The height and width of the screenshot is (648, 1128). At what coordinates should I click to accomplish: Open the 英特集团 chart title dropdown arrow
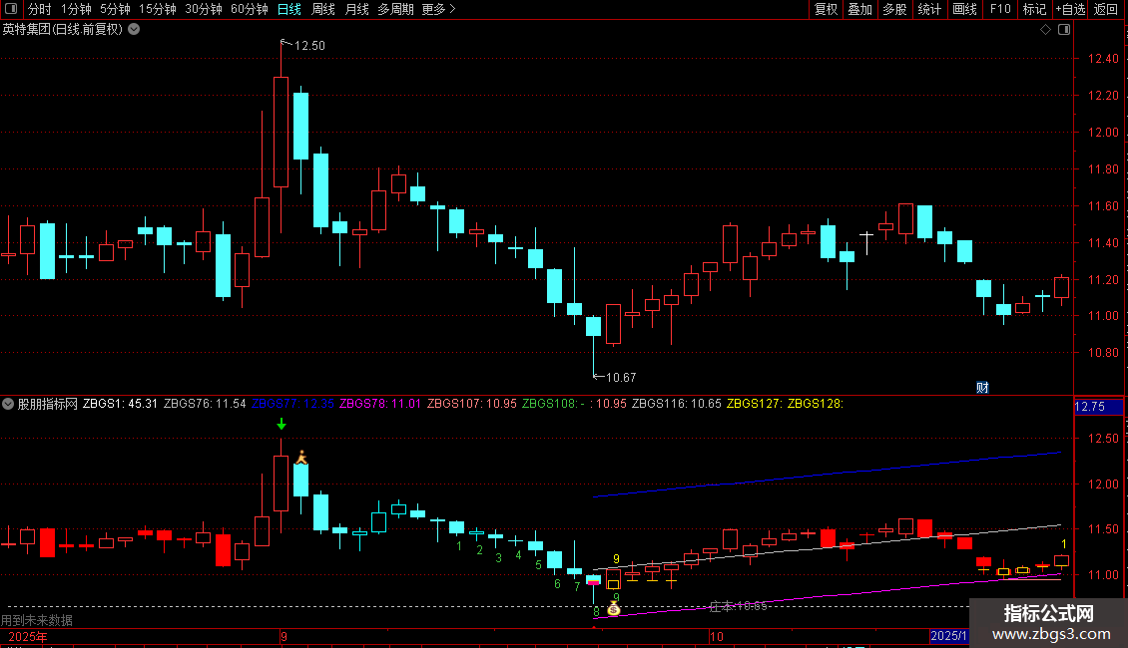click(134, 30)
